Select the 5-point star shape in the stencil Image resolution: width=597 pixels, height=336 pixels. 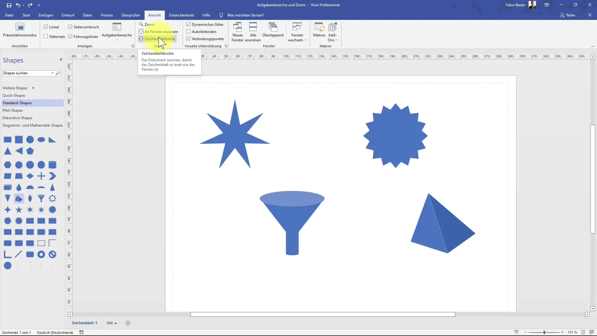pyautogui.click(x=19, y=210)
